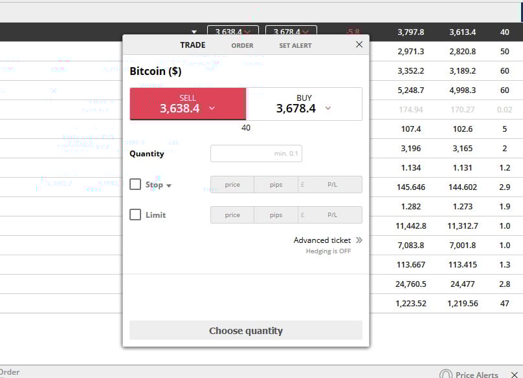The height and width of the screenshot is (378, 523).
Task: Click the 3,678.4 buy box in the dark row
Action: pos(291,30)
